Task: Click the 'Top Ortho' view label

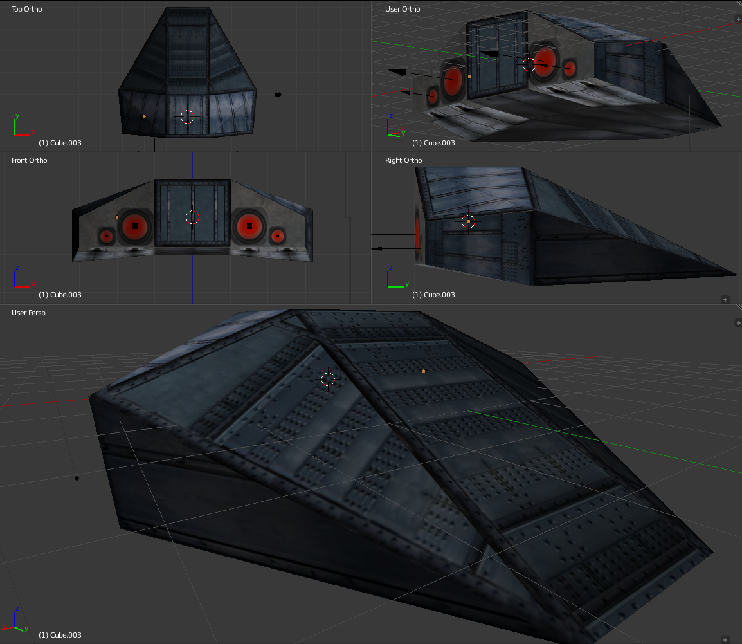Action: pyautogui.click(x=27, y=9)
